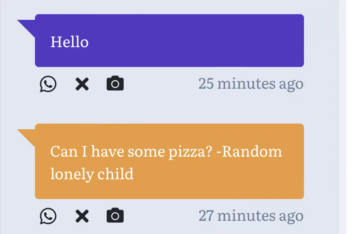Viewport: 354px width, 234px height.
Task: Take screenshot of pizza message via camera
Action: [115, 216]
